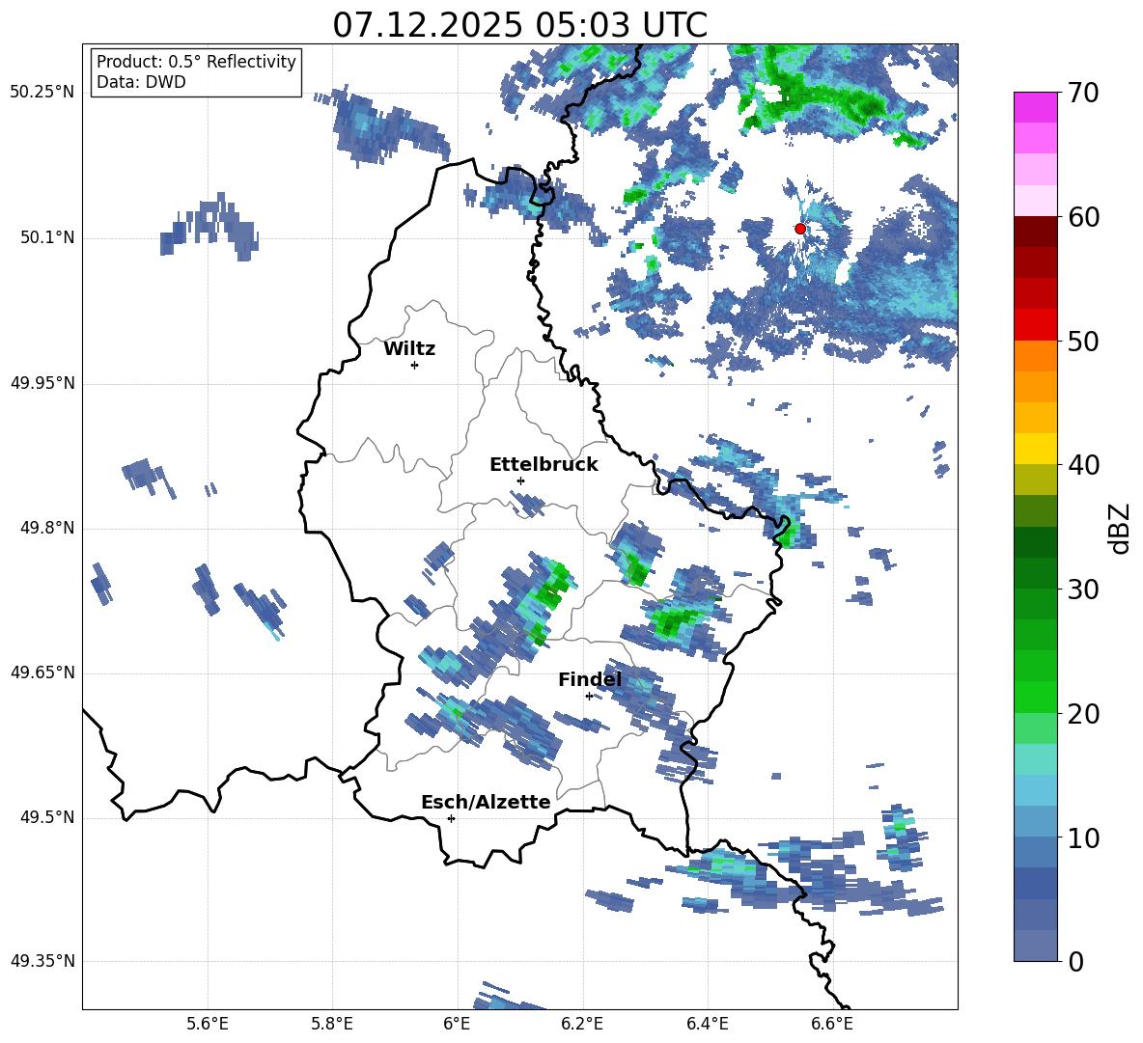
Task: Click the 6.2°E longitude label
Action: pyautogui.click(x=582, y=1024)
